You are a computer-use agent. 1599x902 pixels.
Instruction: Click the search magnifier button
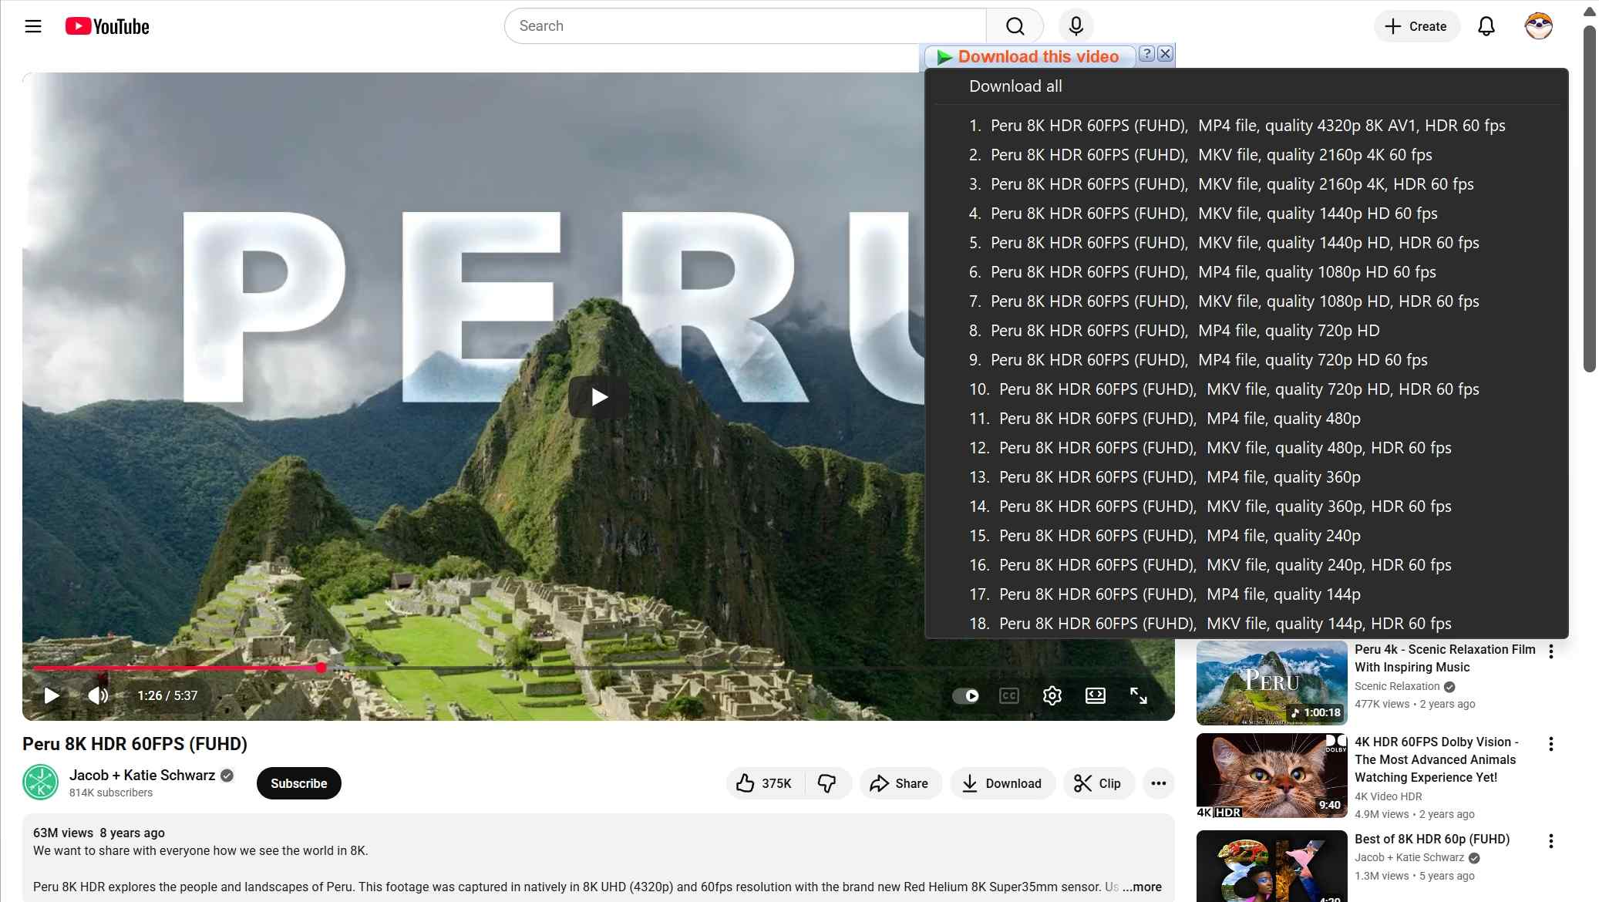pos(1015,26)
